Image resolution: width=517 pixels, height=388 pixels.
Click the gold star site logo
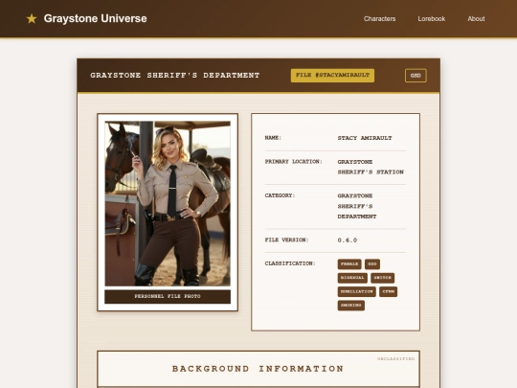click(32, 18)
